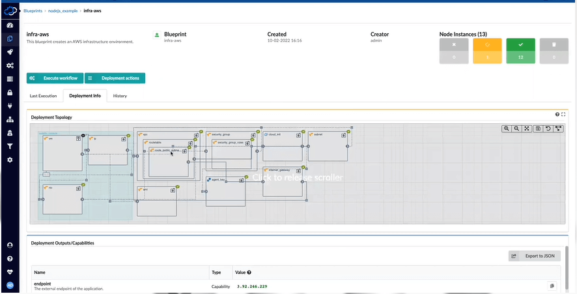The height and width of the screenshot is (294, 577).
Task: Click the Export to JSON button
Action: pyautogui.click(x=533, y=256)
